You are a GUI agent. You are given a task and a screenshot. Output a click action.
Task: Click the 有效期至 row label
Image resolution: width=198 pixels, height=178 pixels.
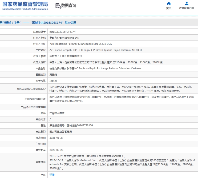pos(41,150)
